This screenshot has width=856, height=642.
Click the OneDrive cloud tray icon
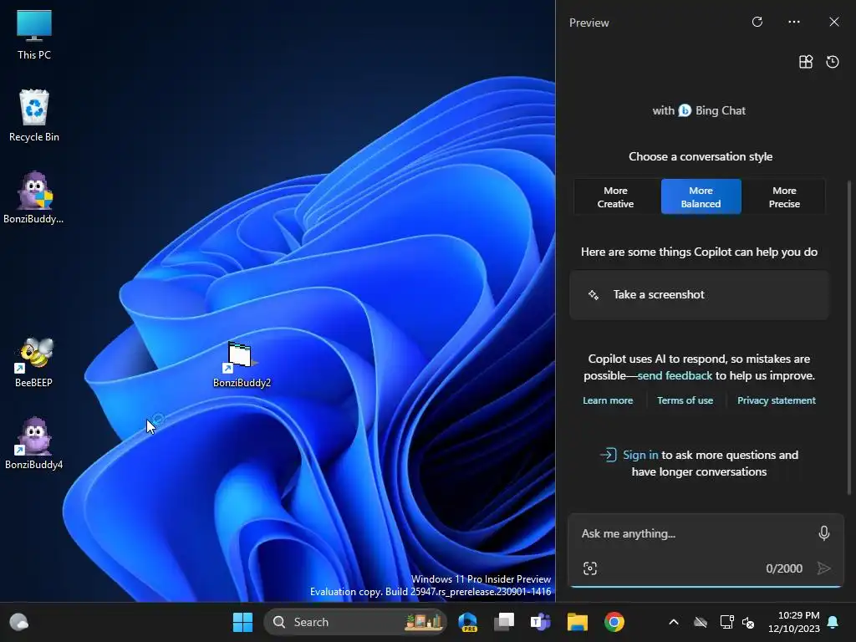click(x=701, y=622)
